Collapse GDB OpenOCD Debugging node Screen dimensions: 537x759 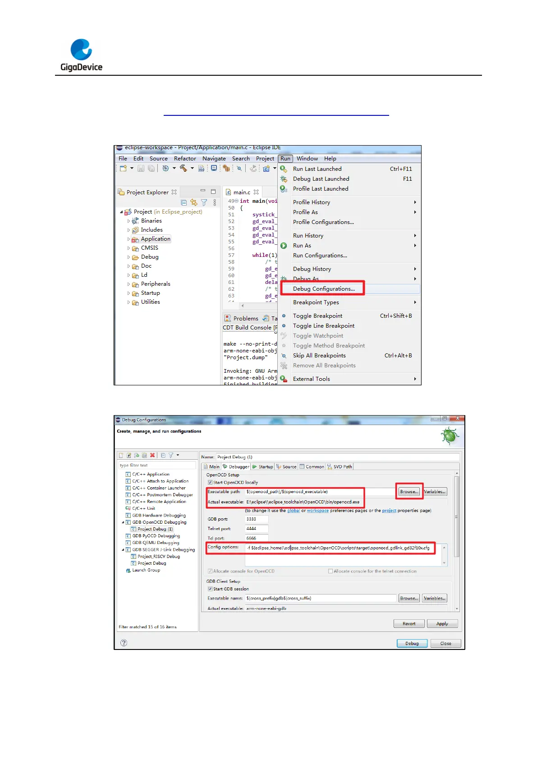(123, 522)
